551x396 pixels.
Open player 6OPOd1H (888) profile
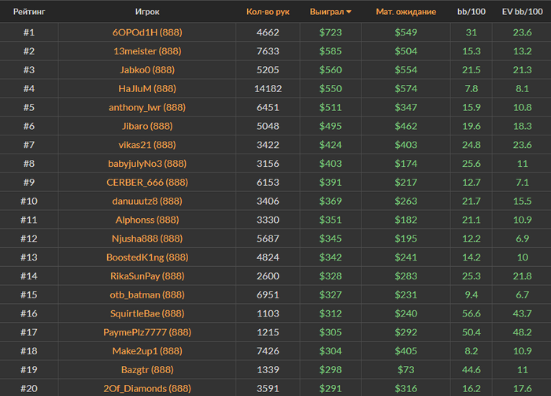146,32
